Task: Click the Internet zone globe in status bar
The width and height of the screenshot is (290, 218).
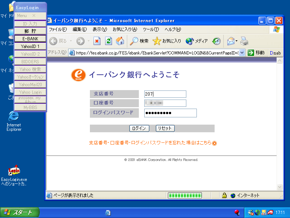Action: [233, 195]
